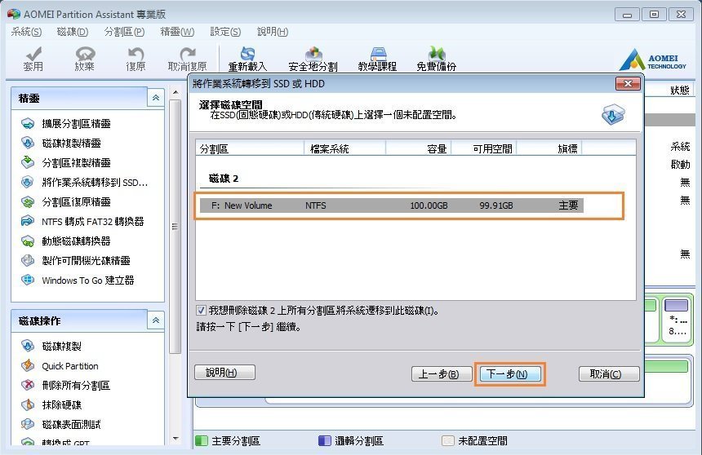Open the 安全地分割 toolbar icon

point(313,54)
